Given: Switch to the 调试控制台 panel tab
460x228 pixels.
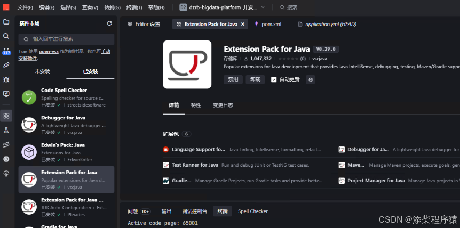Looking at the screenshot, I should tap(194, 211).
